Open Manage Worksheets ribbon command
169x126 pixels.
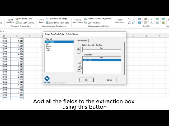(78, 21)
